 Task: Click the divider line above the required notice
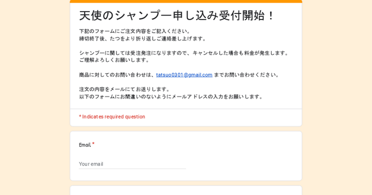186,109
